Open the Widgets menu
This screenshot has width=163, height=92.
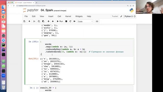(x=79, y=16)
